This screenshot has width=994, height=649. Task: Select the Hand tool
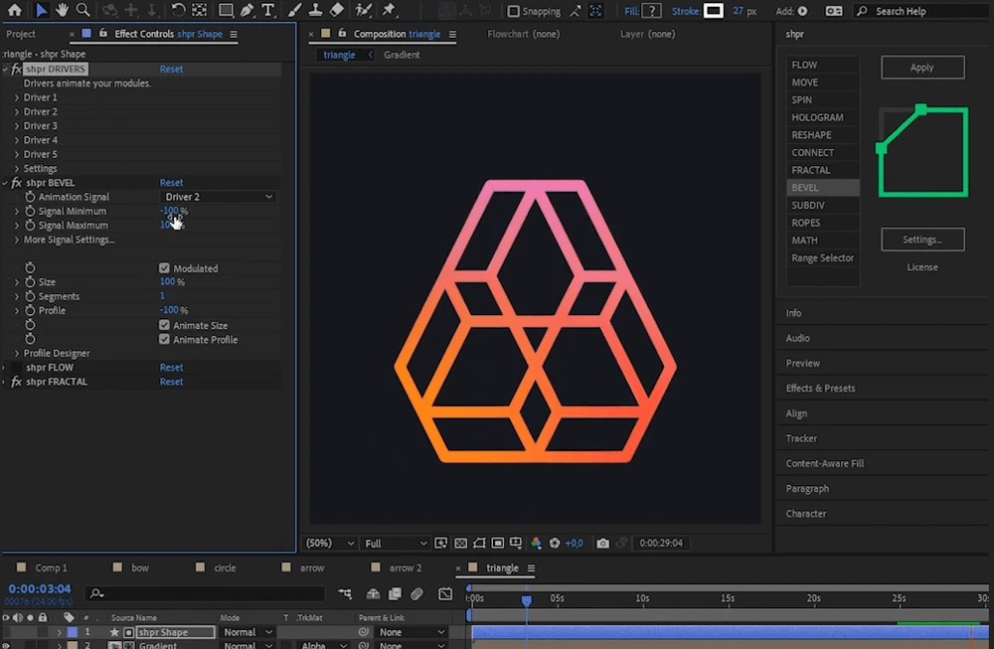tap(62, 11)
